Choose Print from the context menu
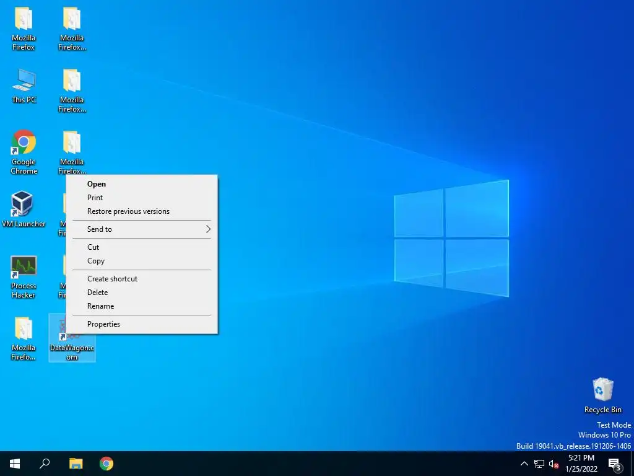 coord(142,198)
